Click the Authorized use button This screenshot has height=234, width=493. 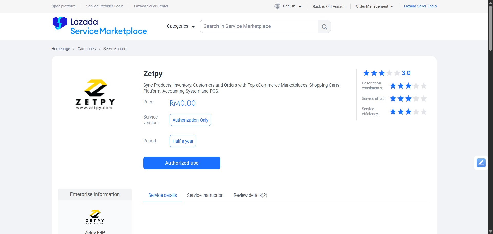coord(182,163)
